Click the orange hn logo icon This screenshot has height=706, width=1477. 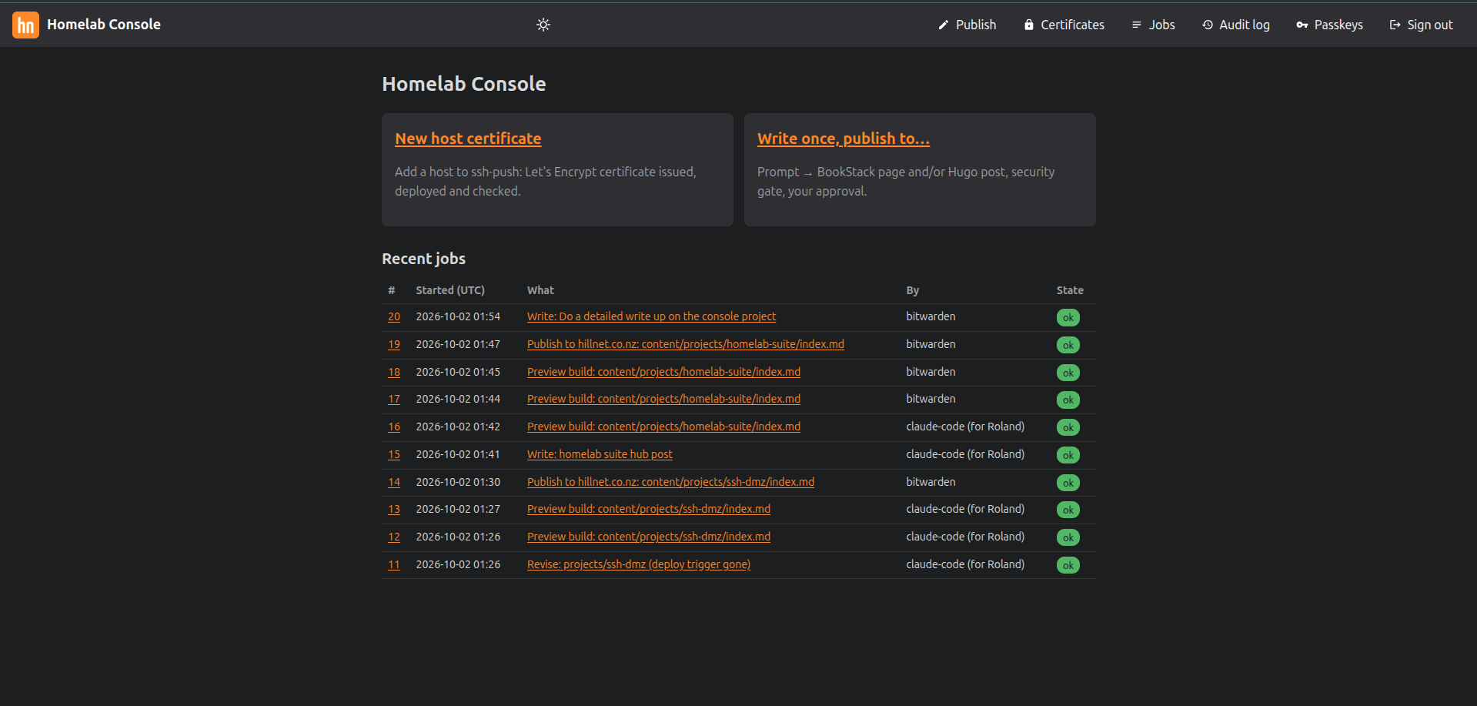(25, 25)
